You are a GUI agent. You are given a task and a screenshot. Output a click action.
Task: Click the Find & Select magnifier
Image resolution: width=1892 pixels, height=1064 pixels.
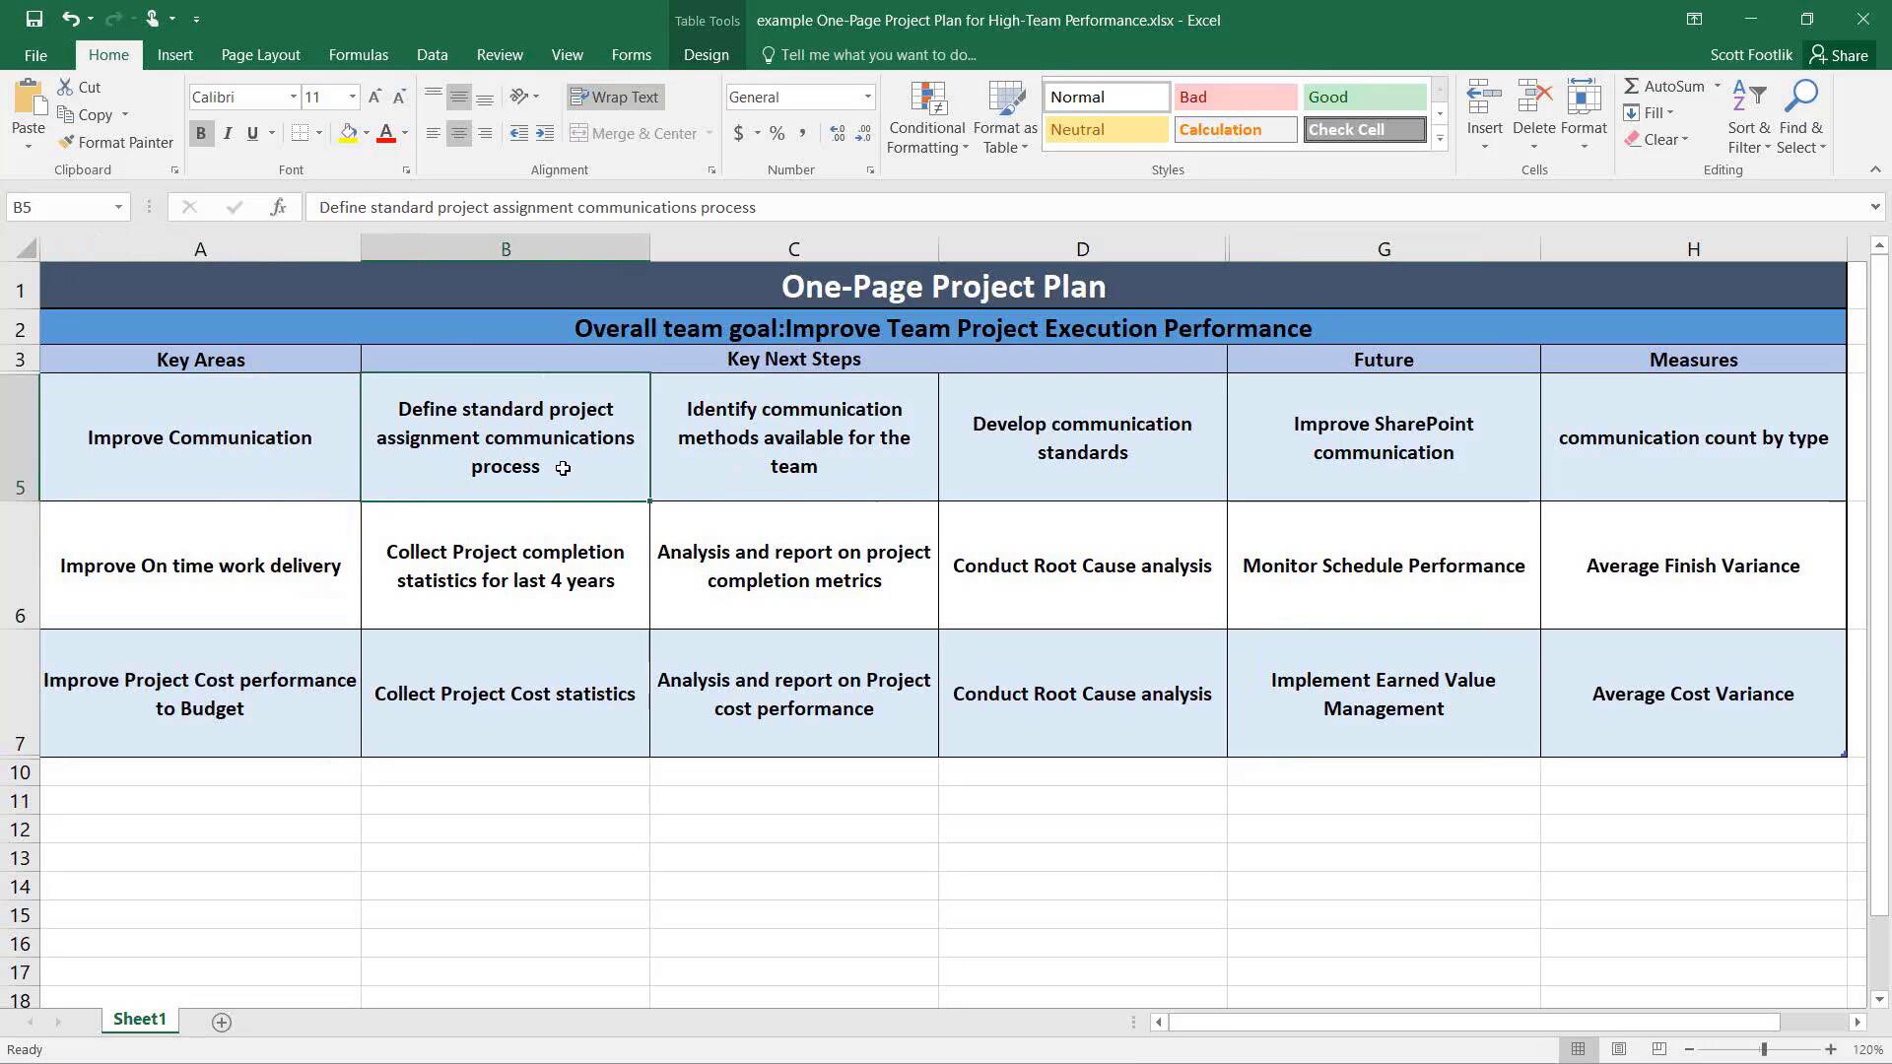tap(1801, 98)
